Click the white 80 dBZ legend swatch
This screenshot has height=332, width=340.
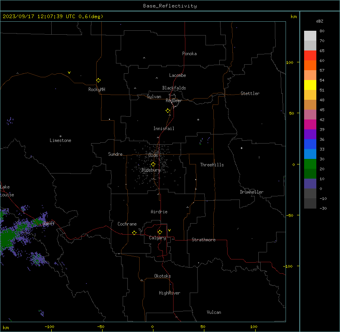click(x=310, y=36)
